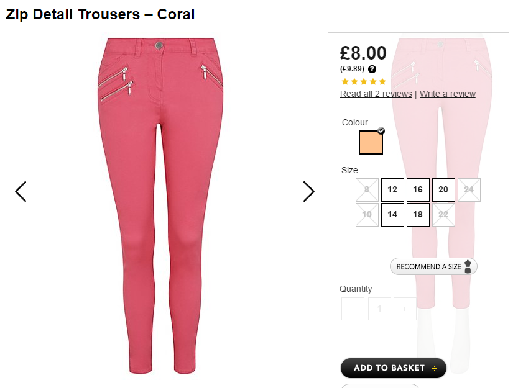This screenshot has height=388, width=513.
Task: Decrease quantity with the minus button
Action: coord(353,309)
